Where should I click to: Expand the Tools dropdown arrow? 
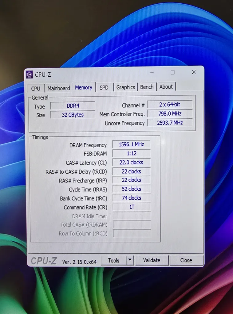click(x=130, y=260)
